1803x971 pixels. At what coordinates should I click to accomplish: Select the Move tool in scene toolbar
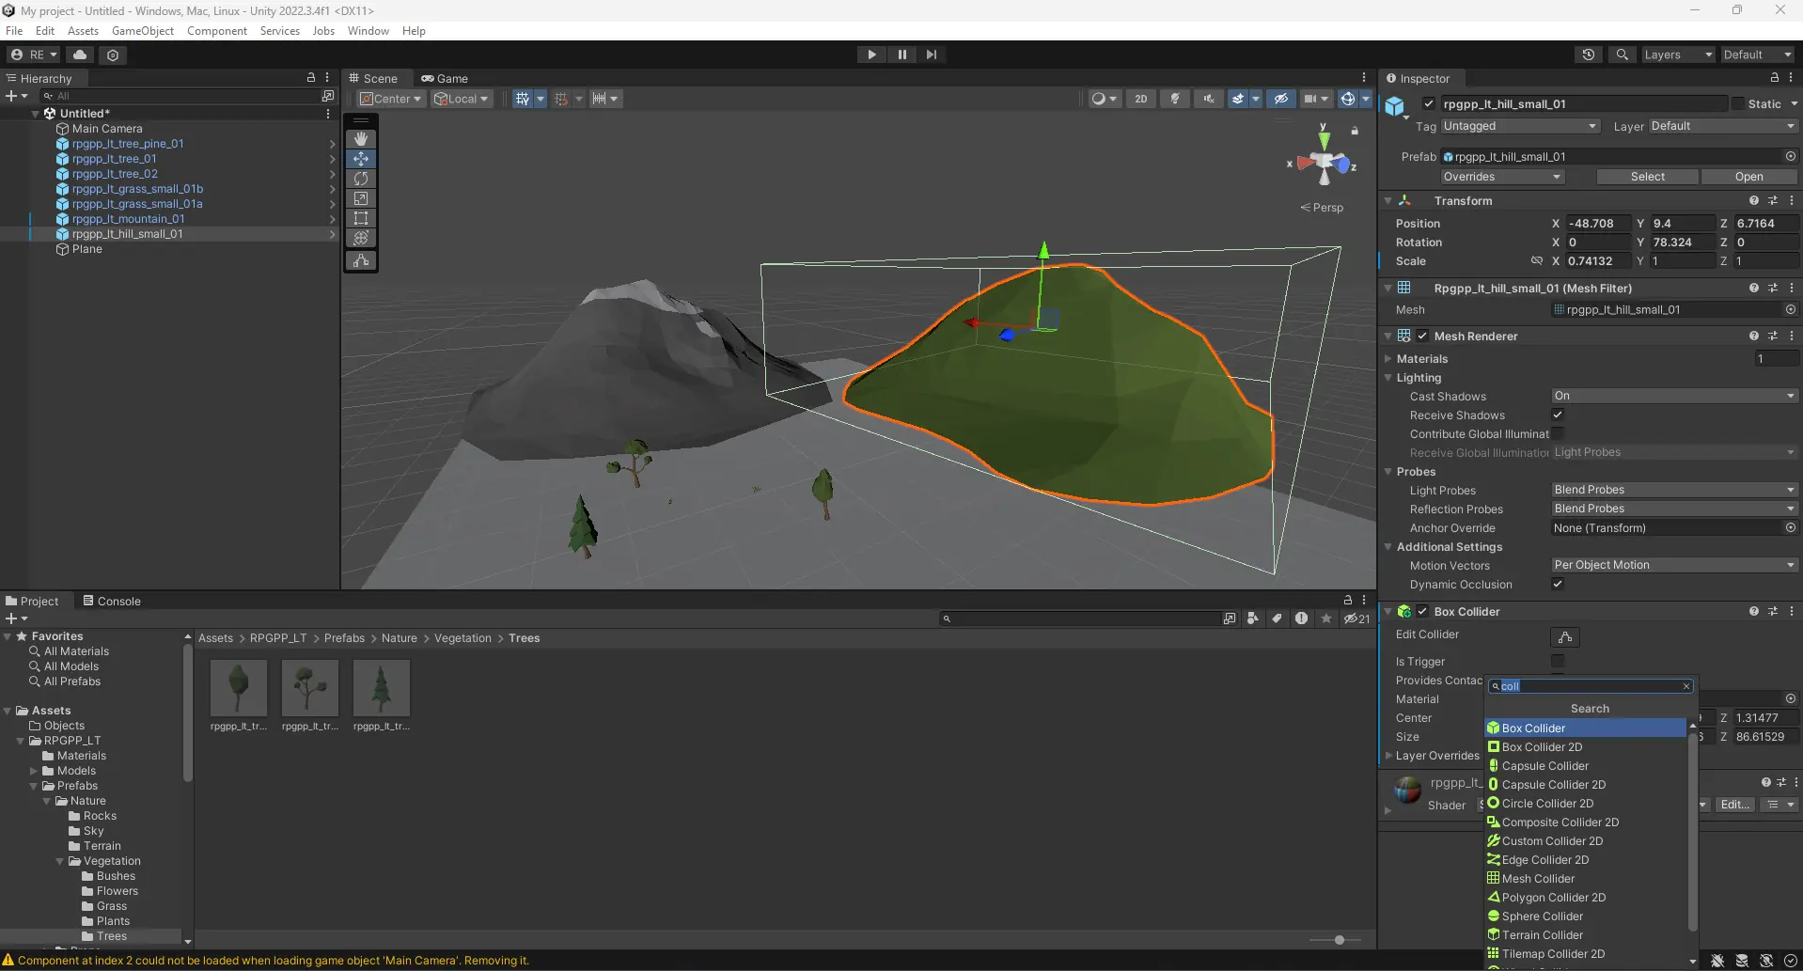click(x=361, y=159)
